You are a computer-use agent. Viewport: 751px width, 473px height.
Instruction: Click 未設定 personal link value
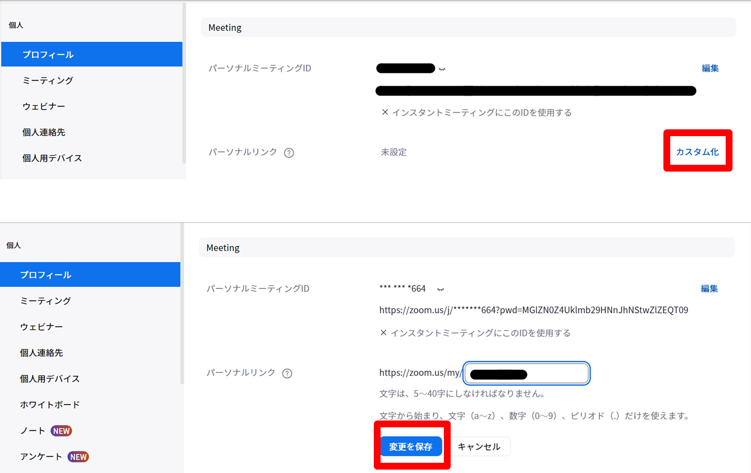click(393, 152)
